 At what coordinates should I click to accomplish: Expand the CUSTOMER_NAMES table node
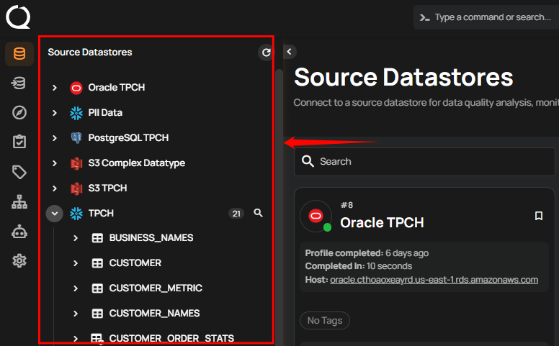tap(76, 313)
